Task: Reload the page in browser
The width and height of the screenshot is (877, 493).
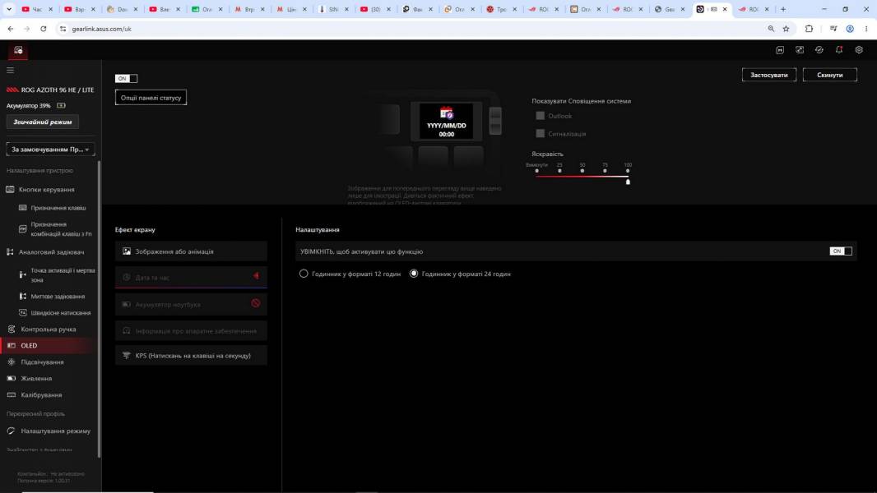Action: point(43,29)
